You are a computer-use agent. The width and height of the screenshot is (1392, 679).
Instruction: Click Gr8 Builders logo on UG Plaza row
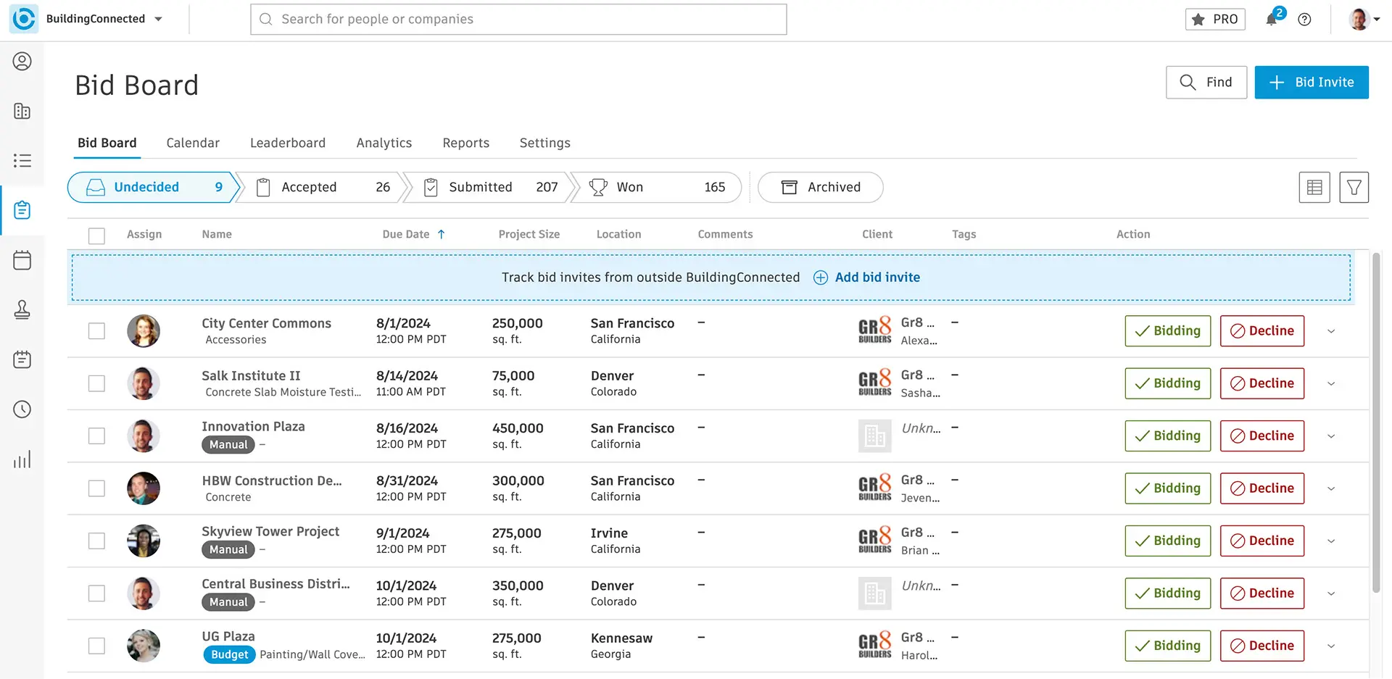pos(875,645)
